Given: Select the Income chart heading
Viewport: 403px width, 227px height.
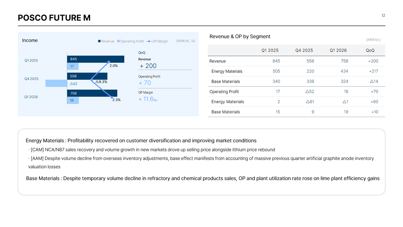Looking at the screenshot, I should (x=30, y=40).
